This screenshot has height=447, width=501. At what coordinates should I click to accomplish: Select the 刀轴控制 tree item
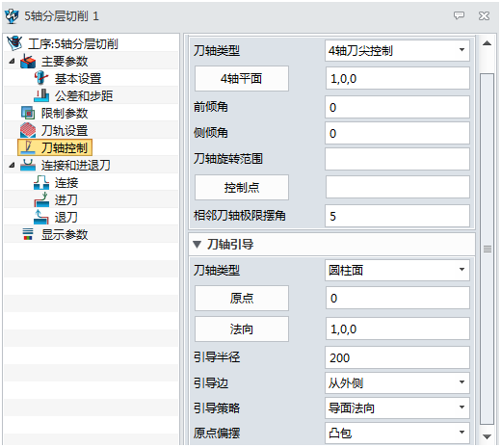(x=55, y=147)
